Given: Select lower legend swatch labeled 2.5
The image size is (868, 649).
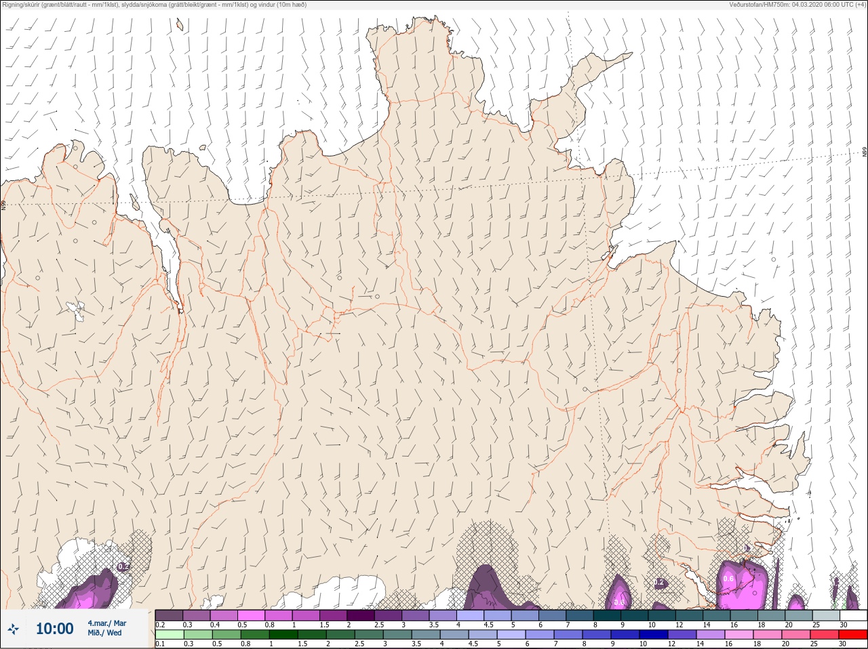Looking at the screenshot, I should (x=369, y=635).
